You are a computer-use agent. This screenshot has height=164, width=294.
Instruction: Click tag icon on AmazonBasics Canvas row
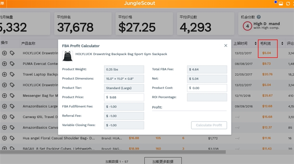12,127
